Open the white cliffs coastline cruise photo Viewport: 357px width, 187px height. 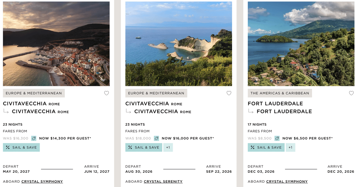click(178, 44)
